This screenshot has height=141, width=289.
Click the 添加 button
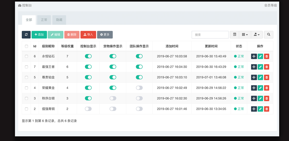pos(39,35)
